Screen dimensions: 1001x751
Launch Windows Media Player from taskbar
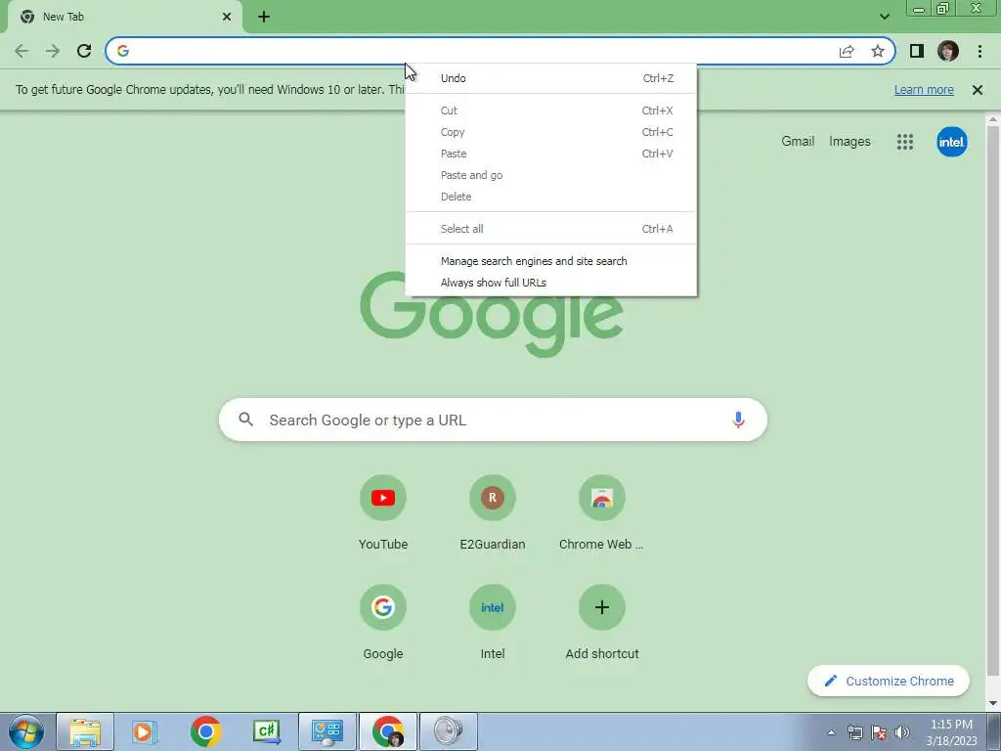click(x=145, y=731)
